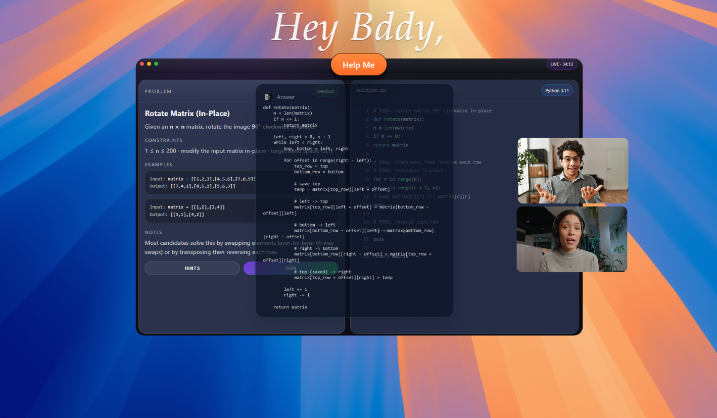717x418 pixels.
Task: Click the LIVE · 34:12 timer badge
Action: (561, 64)
